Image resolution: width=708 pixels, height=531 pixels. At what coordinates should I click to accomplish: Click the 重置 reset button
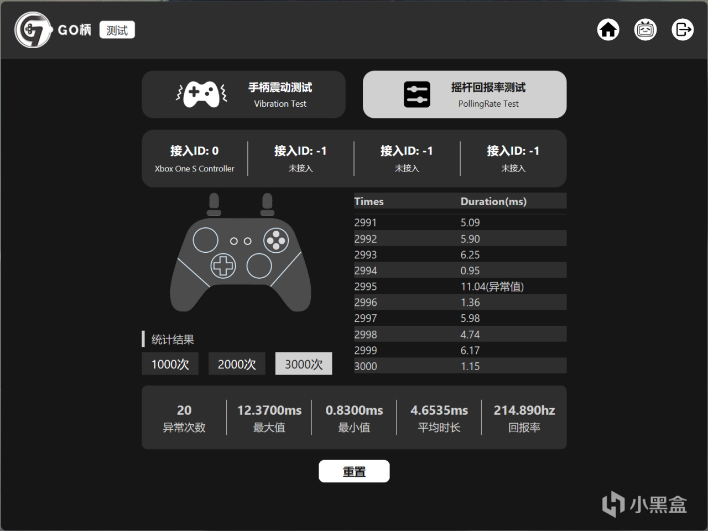(354, 471)
